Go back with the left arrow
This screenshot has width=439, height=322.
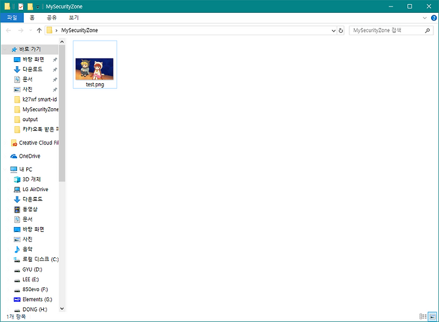[9, 30]
